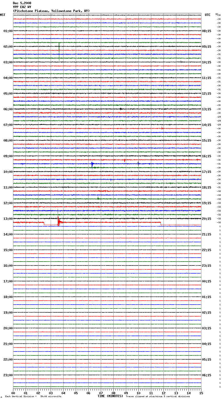The height and width of the screenshot is (400, 222).
Task: Select the 01:00 MST time label
Action: click(8, 31)
